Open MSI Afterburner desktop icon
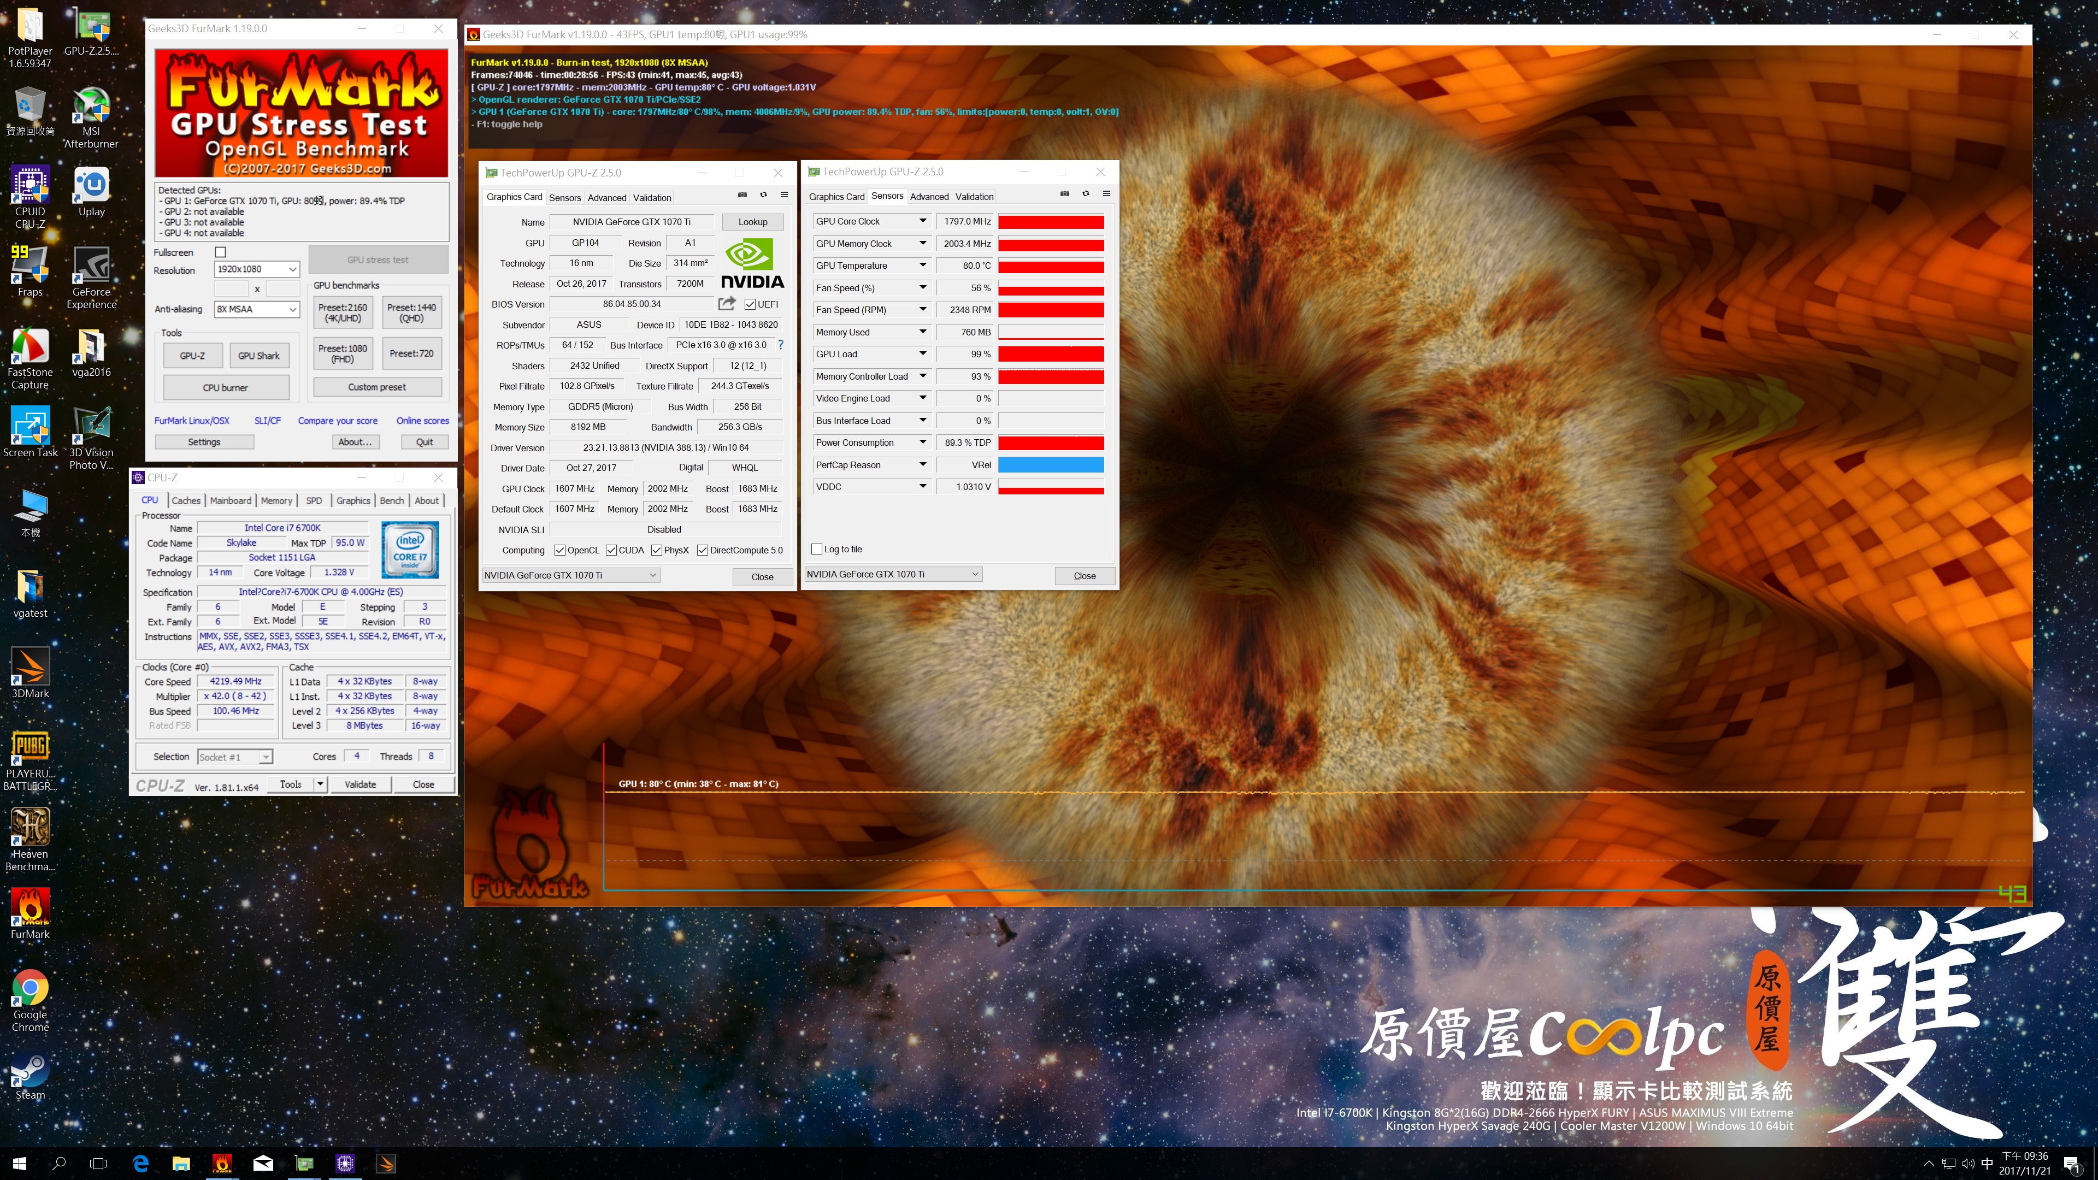Viewport: 2098px width, 1180px height. coord(91,118)
